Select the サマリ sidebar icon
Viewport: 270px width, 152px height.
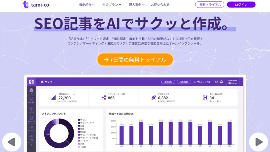coord(31,91)
